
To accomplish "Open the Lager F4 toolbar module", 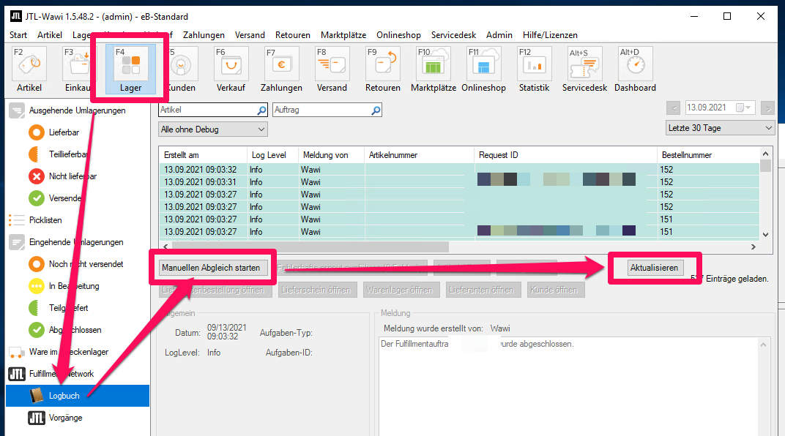I will pyautogui.click(x=130, y=69).
